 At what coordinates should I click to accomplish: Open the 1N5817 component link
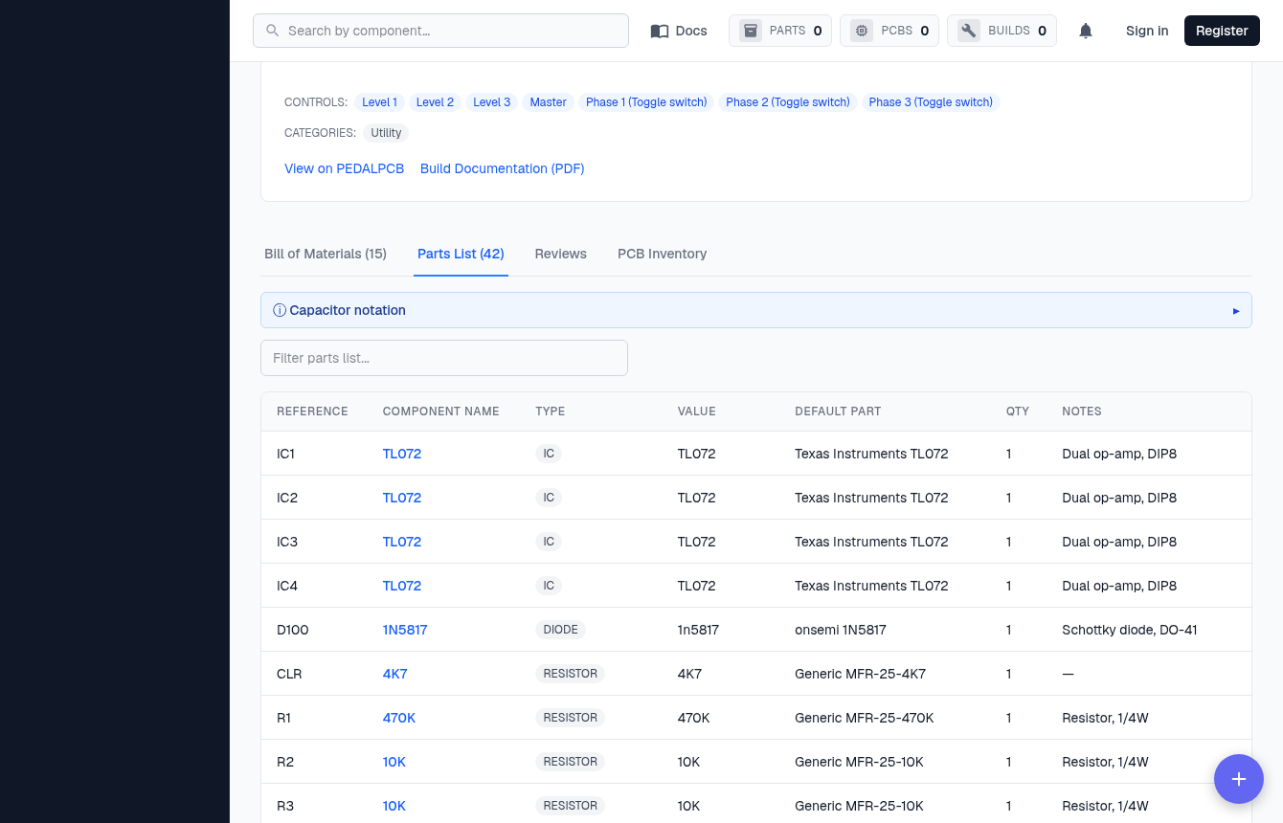click(x=405, y=630)
